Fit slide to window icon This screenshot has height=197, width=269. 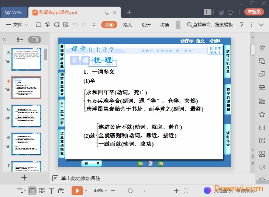(x=186, y=191)
